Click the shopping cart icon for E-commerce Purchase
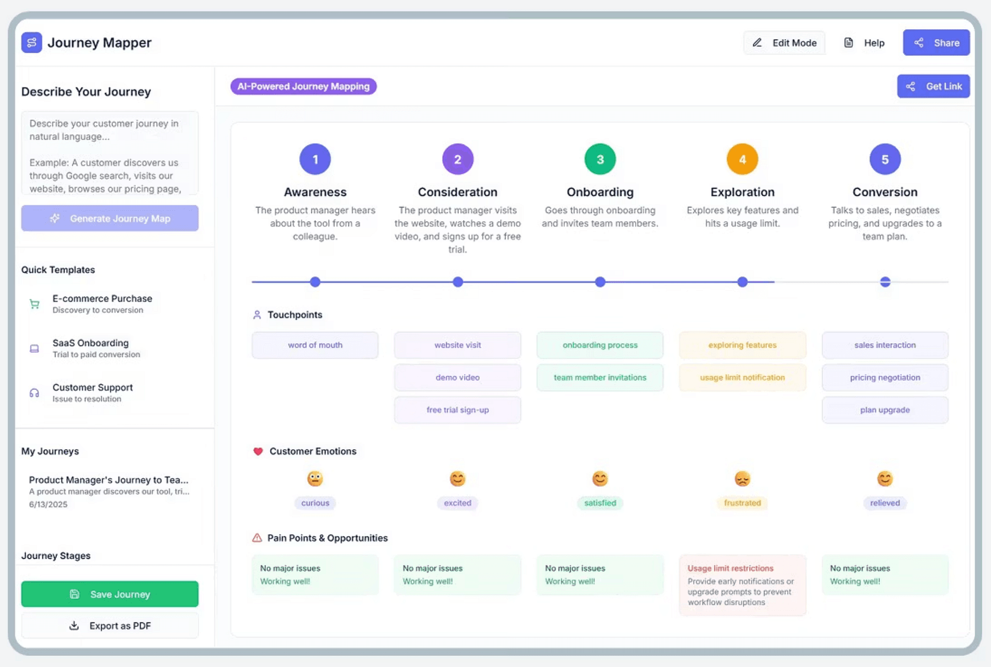Viewport: 991px width, 667px height. (x=34, y=304)
